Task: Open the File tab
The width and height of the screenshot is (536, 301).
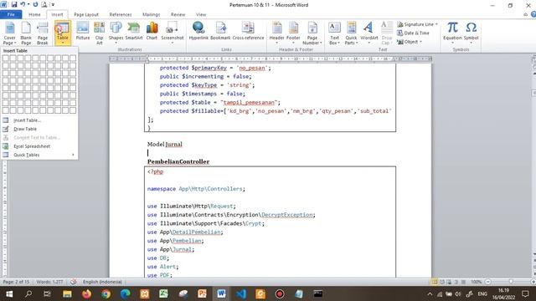Action: click(x=11, y=15)
